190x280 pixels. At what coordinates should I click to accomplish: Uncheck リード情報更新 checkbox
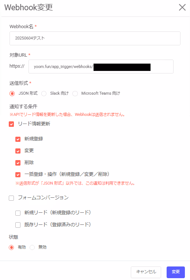click(x=11, y=124)
